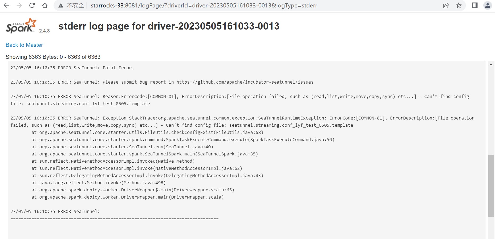
Task: Follow the Back to Master link
Action: pyautogui.click(x=24, y=45)
